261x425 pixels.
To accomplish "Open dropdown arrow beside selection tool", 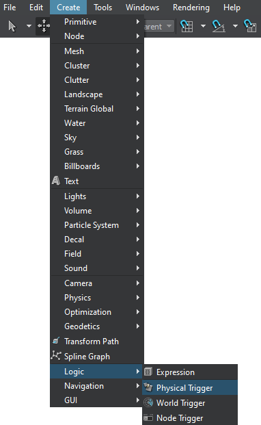I will coord(29,26).
